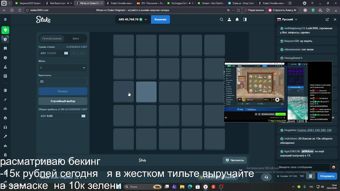Open the «Честность» fairness button
The width and height of the screenshot is (340, 191).
(x=235, y=160)
